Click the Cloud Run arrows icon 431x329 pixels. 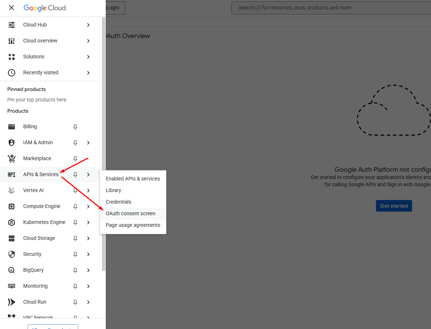point(12,302)
